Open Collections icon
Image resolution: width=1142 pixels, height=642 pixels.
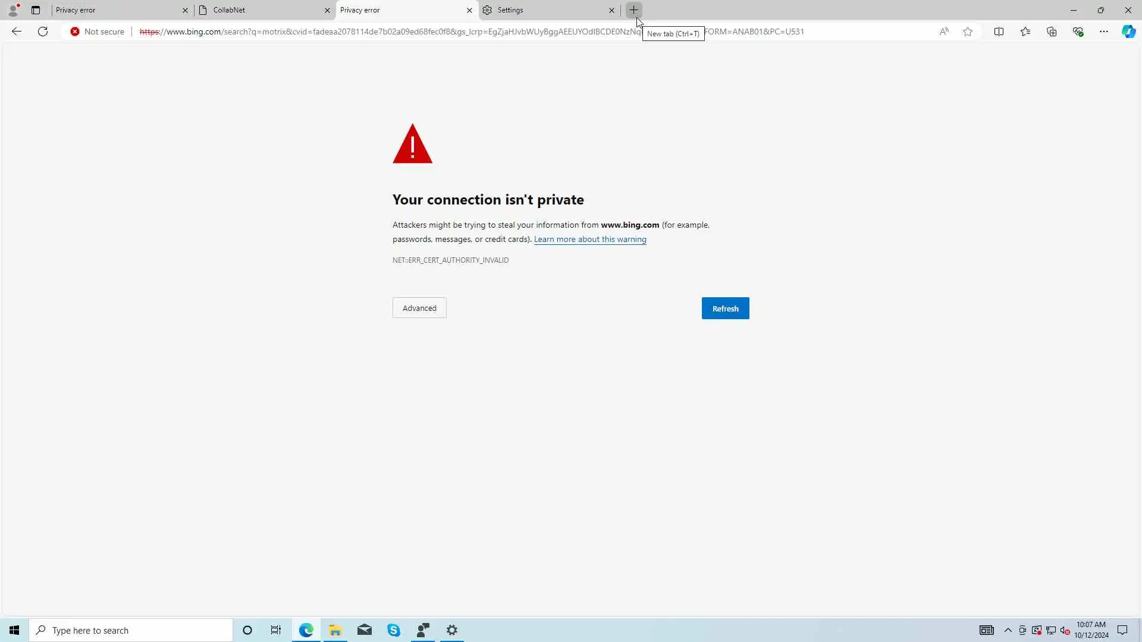tap(1052, 32)
